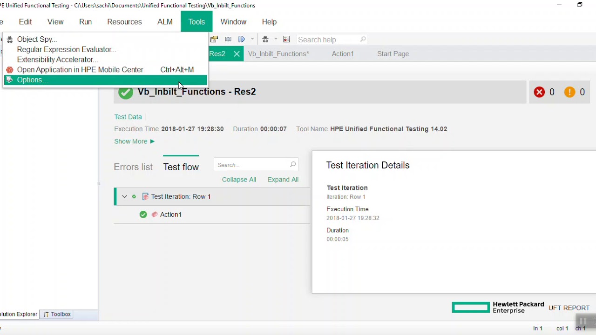Click Options in the Tools menu
This screenshot has width=596, height=335.
click(105, 80)
